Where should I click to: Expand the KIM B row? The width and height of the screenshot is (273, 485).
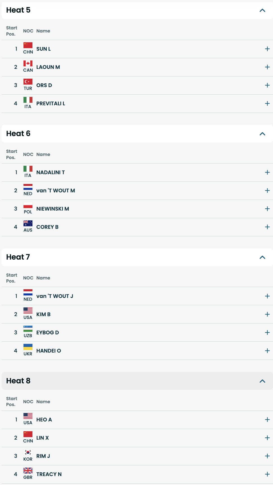click(x=267, y=314)
